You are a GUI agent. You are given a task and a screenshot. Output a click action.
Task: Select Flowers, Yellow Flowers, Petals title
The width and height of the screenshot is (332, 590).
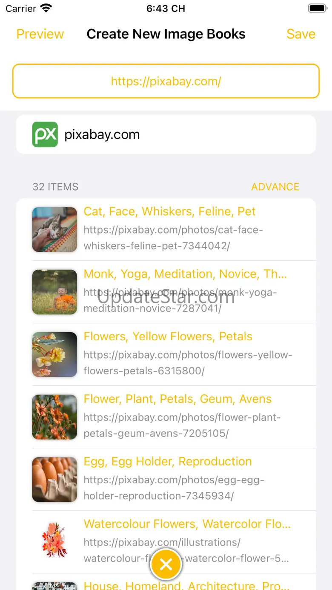coord(168,336)
